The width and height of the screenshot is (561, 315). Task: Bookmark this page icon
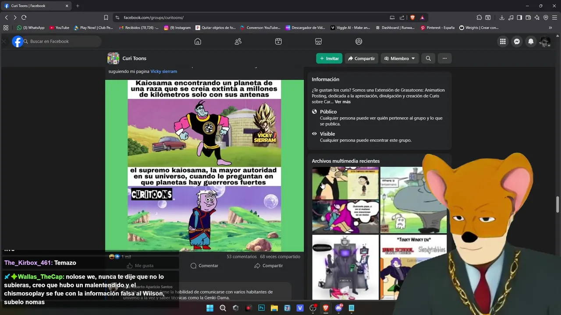click(x=106, y=17)
